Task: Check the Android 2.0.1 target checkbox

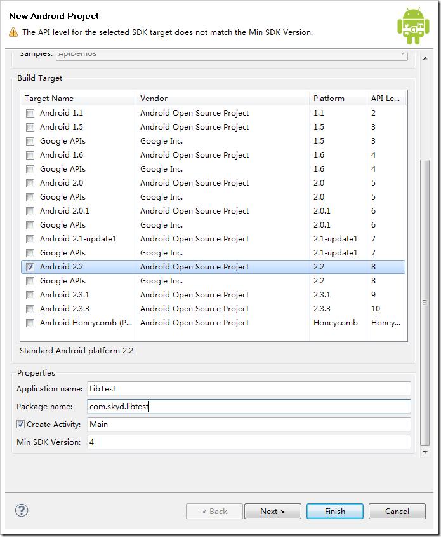Action: (30, 212)
